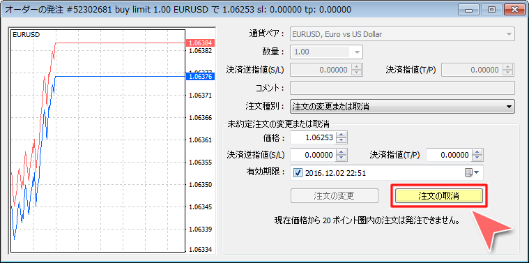Maximize the order window

[491, 10]
